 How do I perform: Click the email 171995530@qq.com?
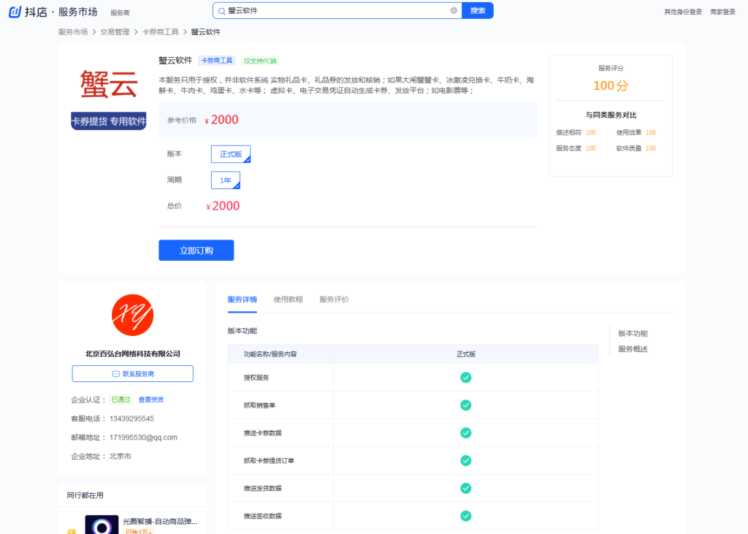click(143, 438)
